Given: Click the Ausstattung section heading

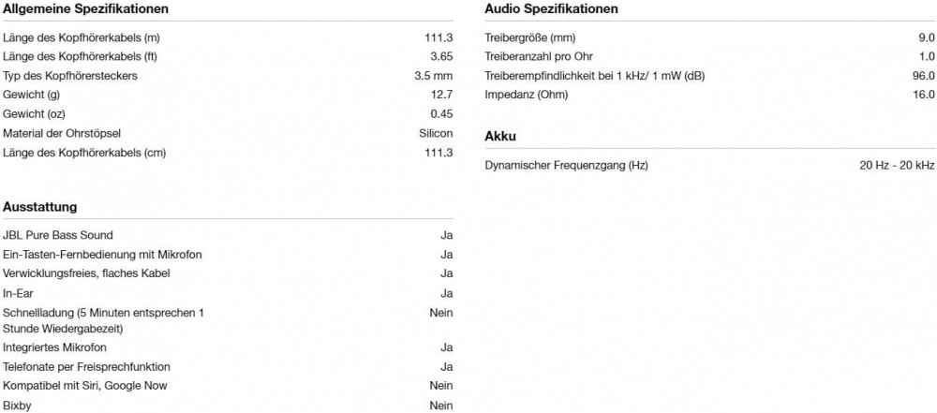Looking at the screenshot, I should (40, 207).
